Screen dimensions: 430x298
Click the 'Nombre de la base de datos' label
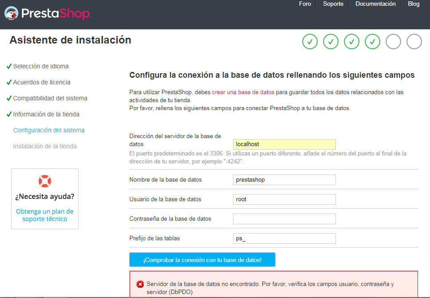(x=166, y=180)
